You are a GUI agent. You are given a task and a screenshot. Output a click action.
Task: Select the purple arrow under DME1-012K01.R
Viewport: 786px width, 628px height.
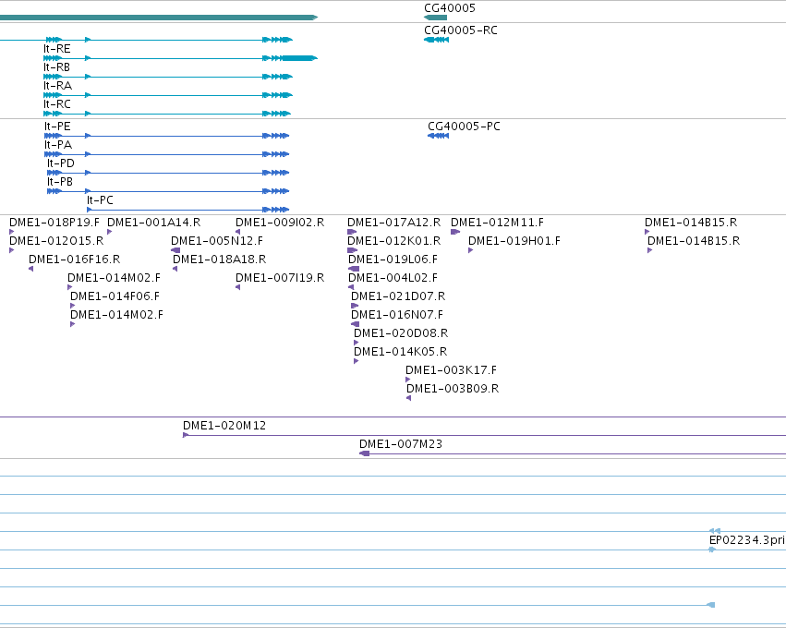click(x=353, y=250)
